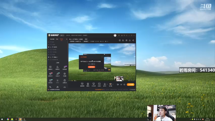
Task: Toggle preview eye icon in bottom toolbar
Action: point(121,84)
